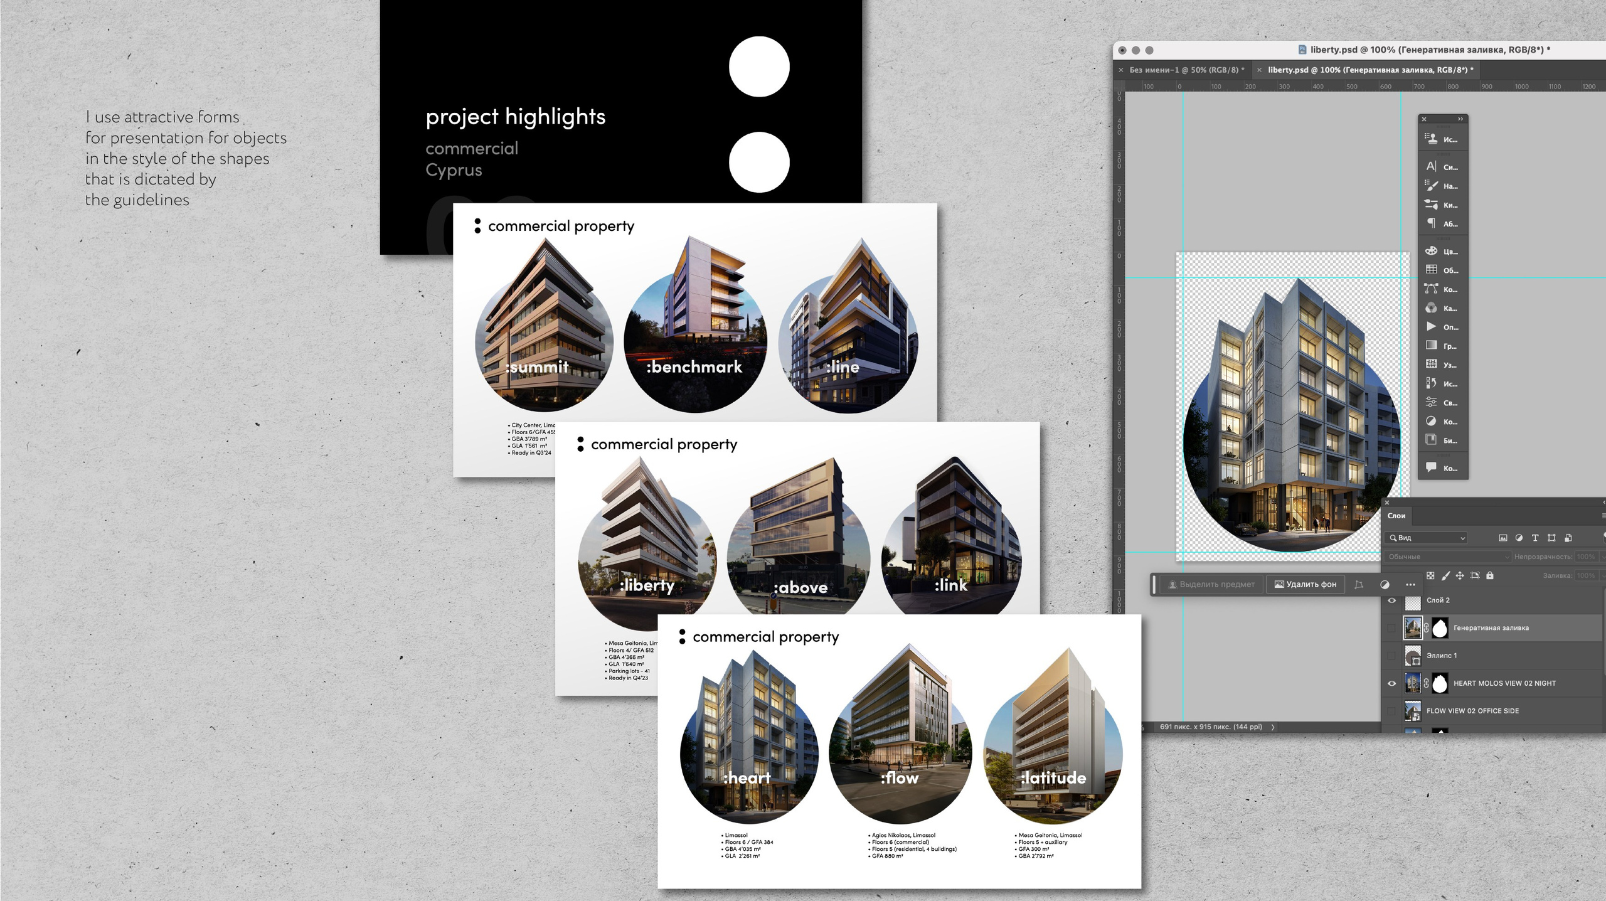Open the Gradients panel icon
Screen dimensions: 1606x901
coord(1431,346)
